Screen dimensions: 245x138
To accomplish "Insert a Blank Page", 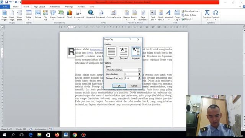I will pyautogui.click(x=12, y=15).
